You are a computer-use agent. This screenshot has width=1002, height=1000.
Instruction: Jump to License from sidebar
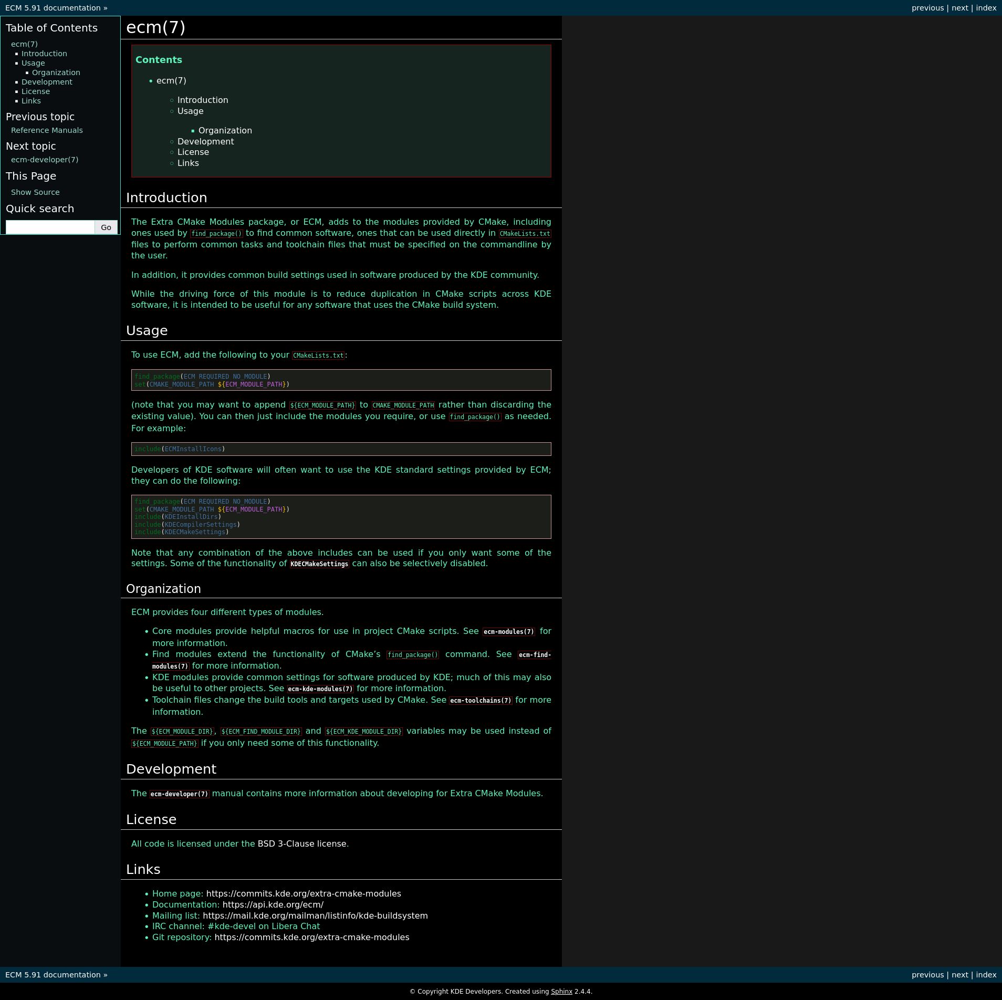tap(36, 91)
